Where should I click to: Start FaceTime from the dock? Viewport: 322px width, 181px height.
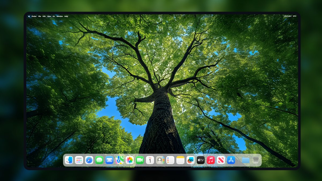pos(140,160)
